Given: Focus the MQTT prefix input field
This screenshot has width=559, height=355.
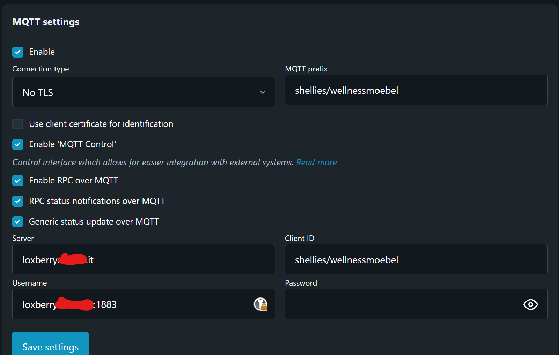Looking at the screenshot, I should click(416, 90).
